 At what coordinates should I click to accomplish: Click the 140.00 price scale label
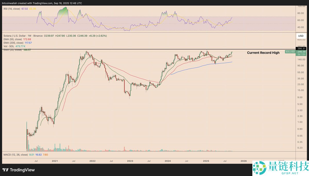click(x=301, y=59)
